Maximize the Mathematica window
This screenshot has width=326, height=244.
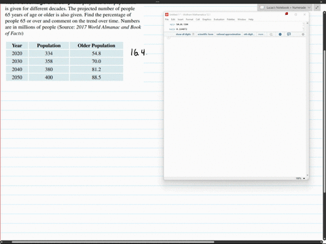click(x=295, y=14)
